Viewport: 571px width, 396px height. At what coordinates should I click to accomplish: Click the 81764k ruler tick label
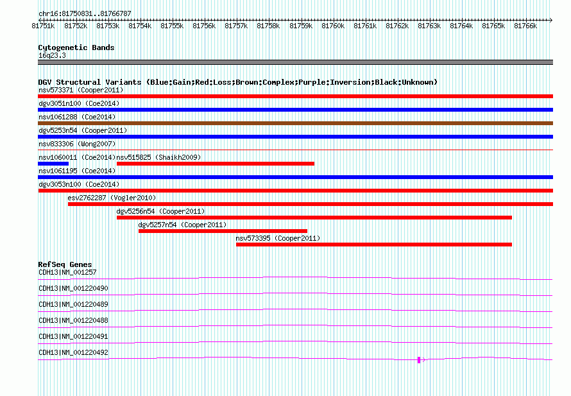pyautogui.click(x=461, y=26)
